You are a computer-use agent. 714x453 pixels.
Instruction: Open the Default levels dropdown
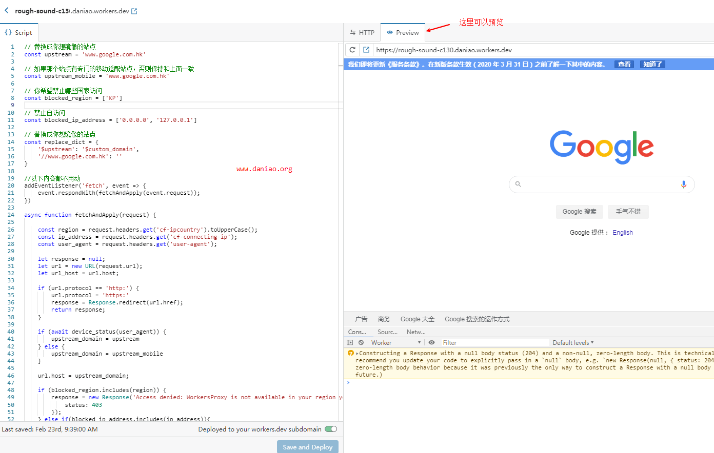point(573,343)
